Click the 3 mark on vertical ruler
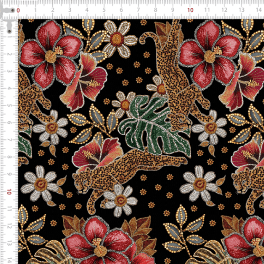 tap(9, 71)
